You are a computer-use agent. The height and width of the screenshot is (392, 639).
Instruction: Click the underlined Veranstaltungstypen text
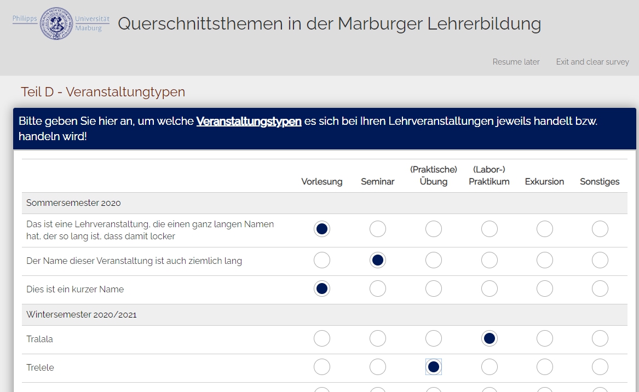pyautogui.click(x=249, y=121)
